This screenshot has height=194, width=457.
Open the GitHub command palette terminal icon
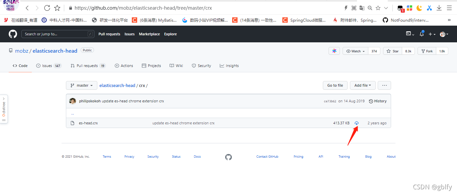pos(410,34)
